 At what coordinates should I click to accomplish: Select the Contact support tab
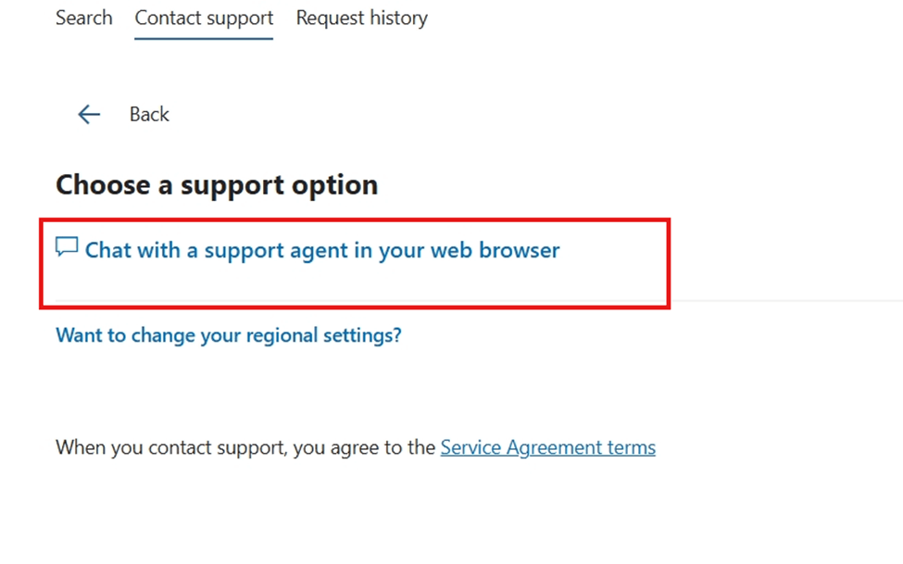(x=203, y=18)
